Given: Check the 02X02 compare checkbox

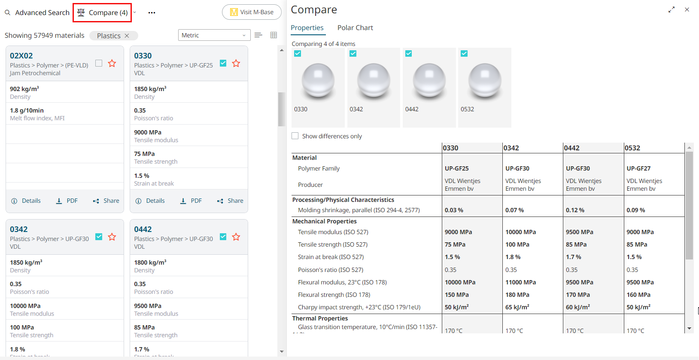Looking at the screenshot, I should click(x=99, y=63).
